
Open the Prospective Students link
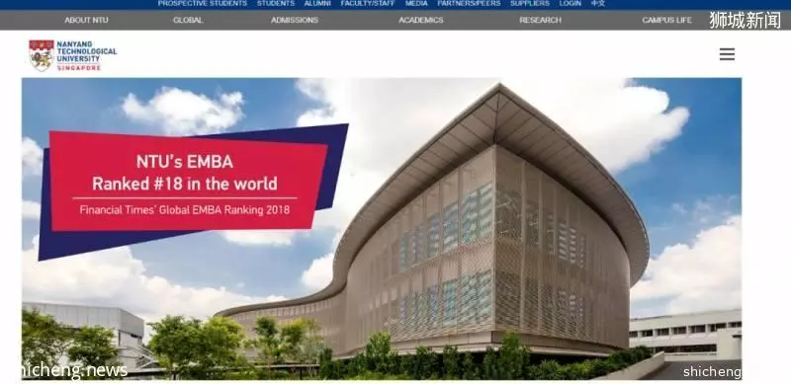pos(203,4)
